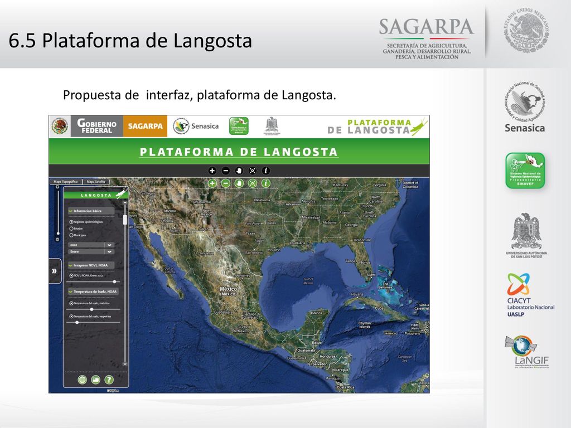This screenshot has height=428, width=571.
Task: Click the map zoom level slider handle
Action: (57, 234)
